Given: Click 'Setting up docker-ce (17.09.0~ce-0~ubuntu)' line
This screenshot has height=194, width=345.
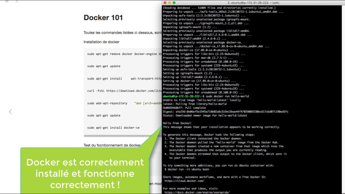Looking at the screenshot, I should coord(199,81).
